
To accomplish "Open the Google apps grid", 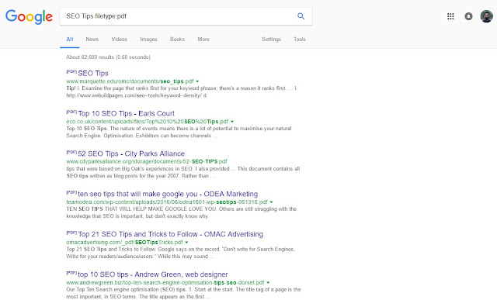I will [450, 16].
